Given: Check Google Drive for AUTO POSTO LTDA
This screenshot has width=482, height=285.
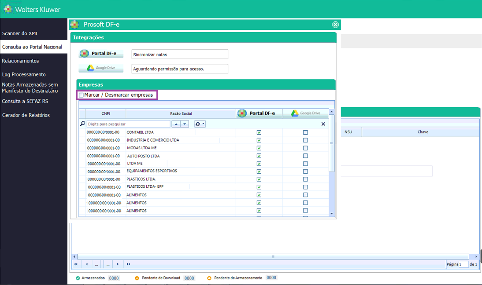Looking at the screenshot, I should [305, 156].
